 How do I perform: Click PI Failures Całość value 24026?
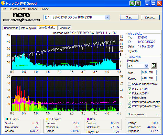pyautogui.click(x=75, y=131)
